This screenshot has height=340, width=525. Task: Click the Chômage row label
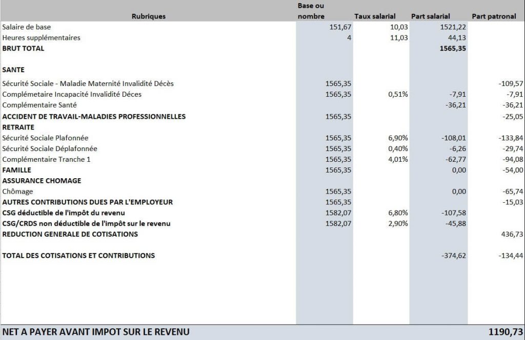click(x=18, y=192)
